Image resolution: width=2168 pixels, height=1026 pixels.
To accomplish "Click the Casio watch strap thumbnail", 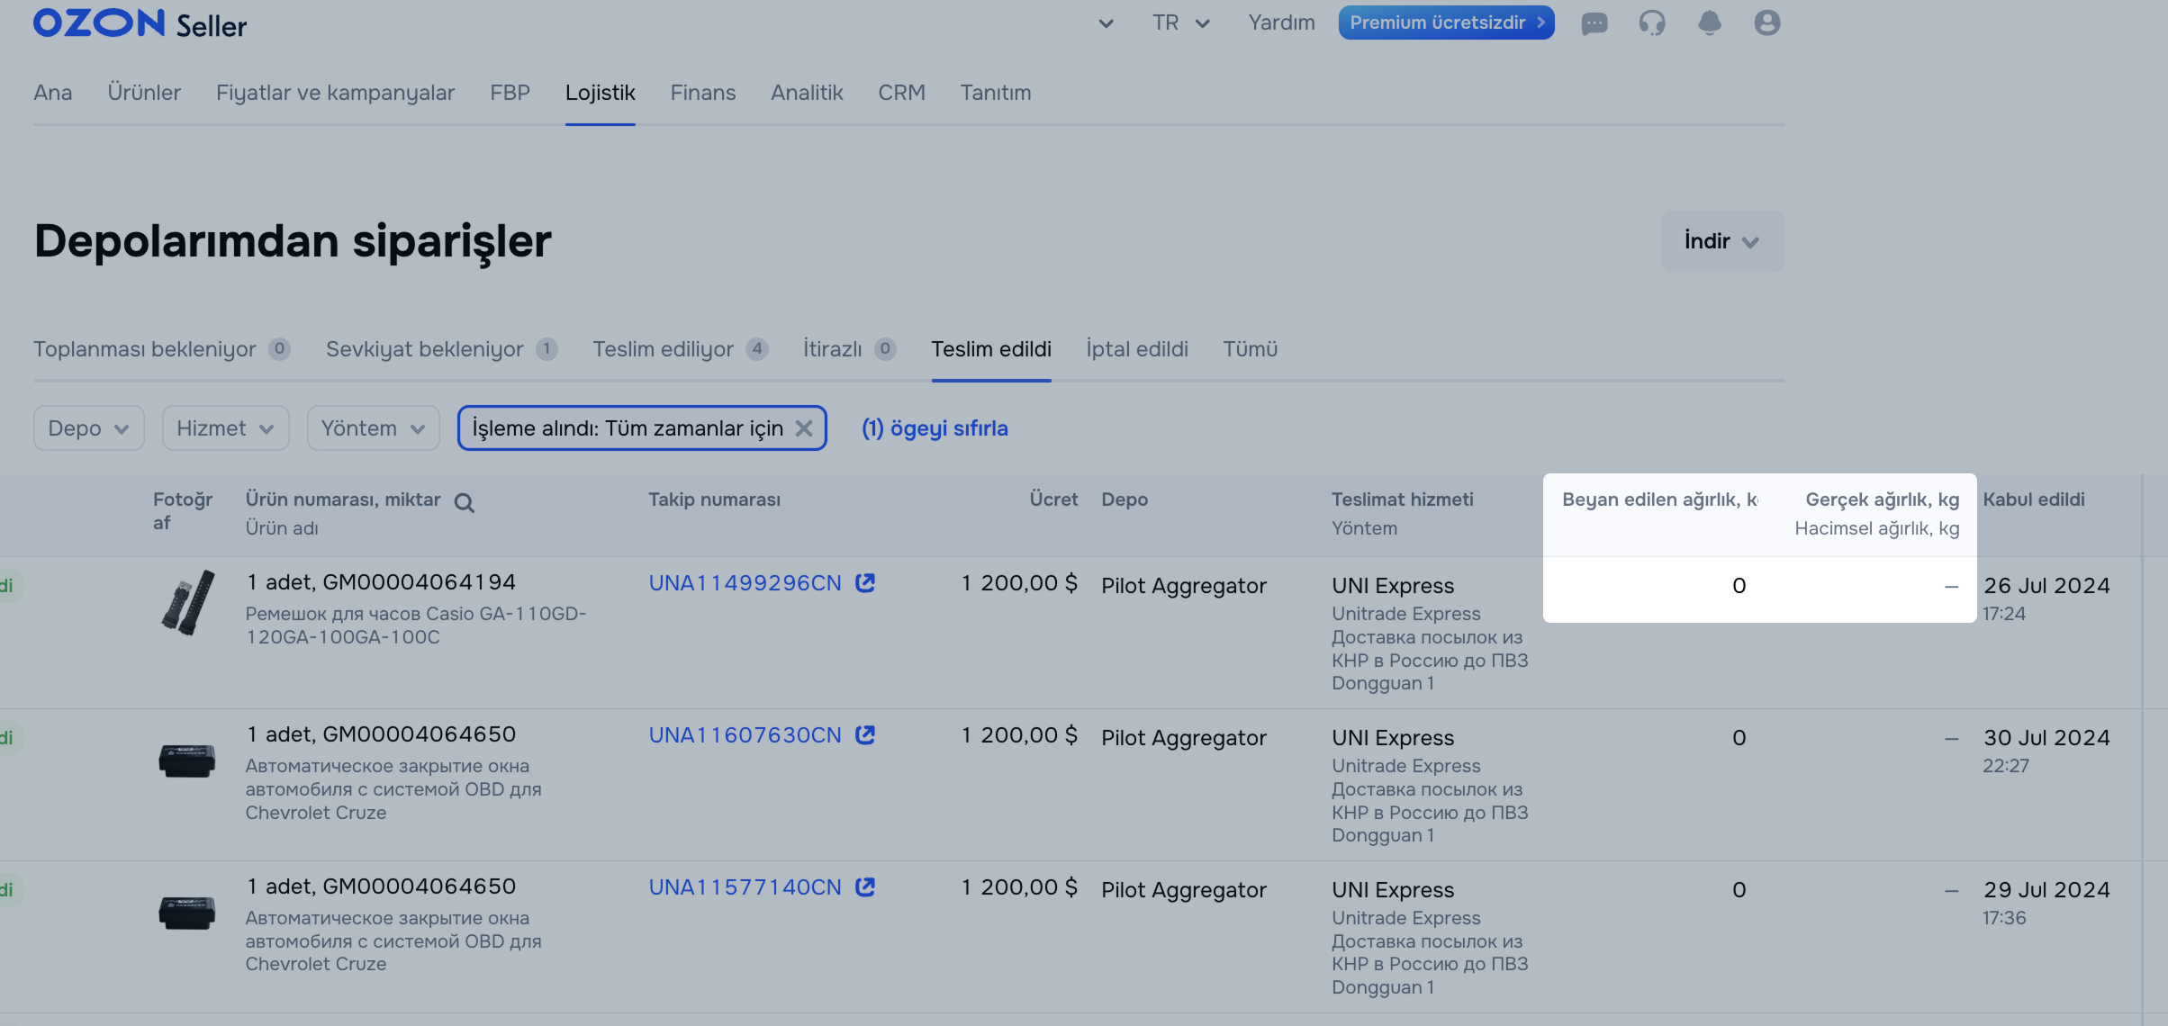I will [x=187, y=603].
